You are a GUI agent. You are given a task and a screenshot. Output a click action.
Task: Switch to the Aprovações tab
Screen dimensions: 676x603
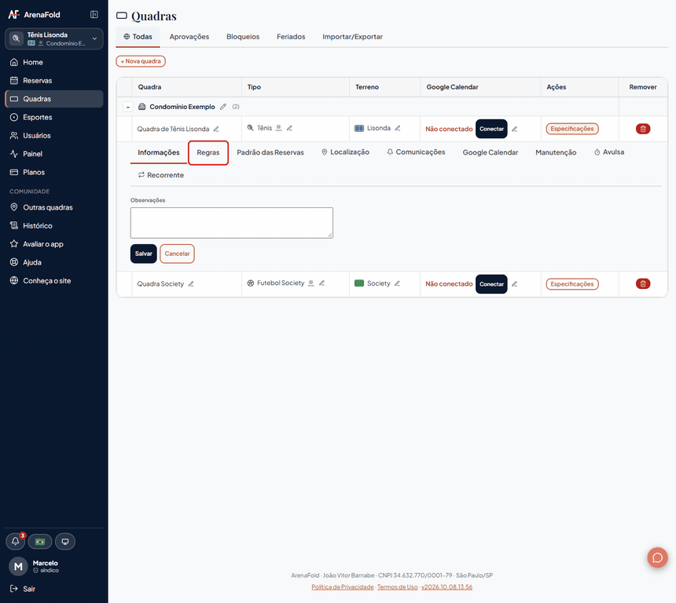tap(189, 37)
